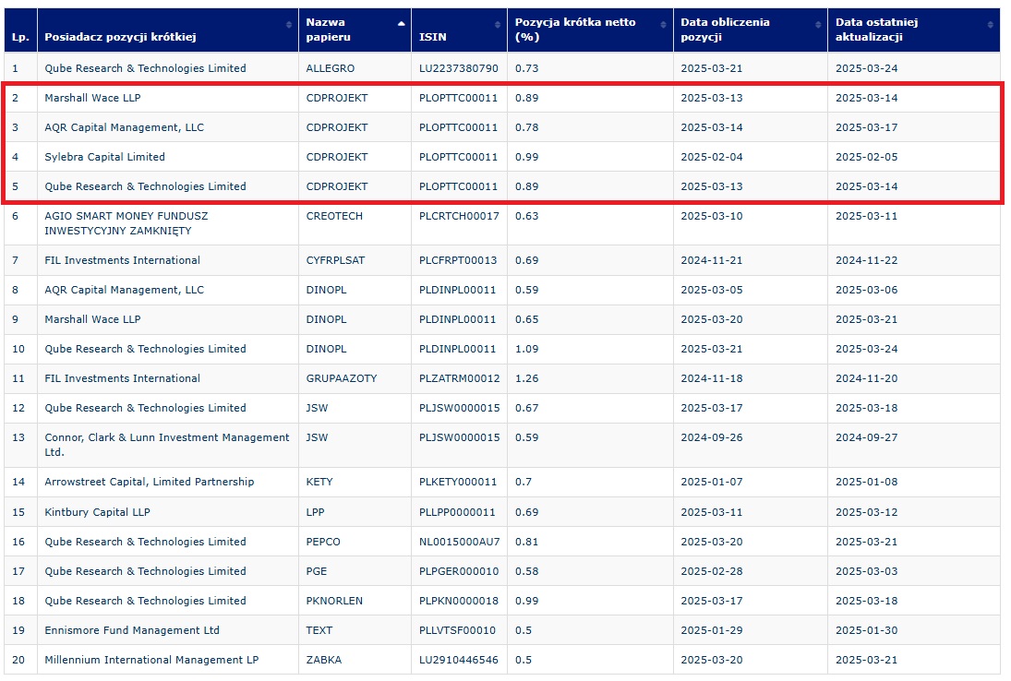Select Ennismore Fund Management Ltd row entry
Screen dimensions: 1011x681
click(x=132, y=630)
